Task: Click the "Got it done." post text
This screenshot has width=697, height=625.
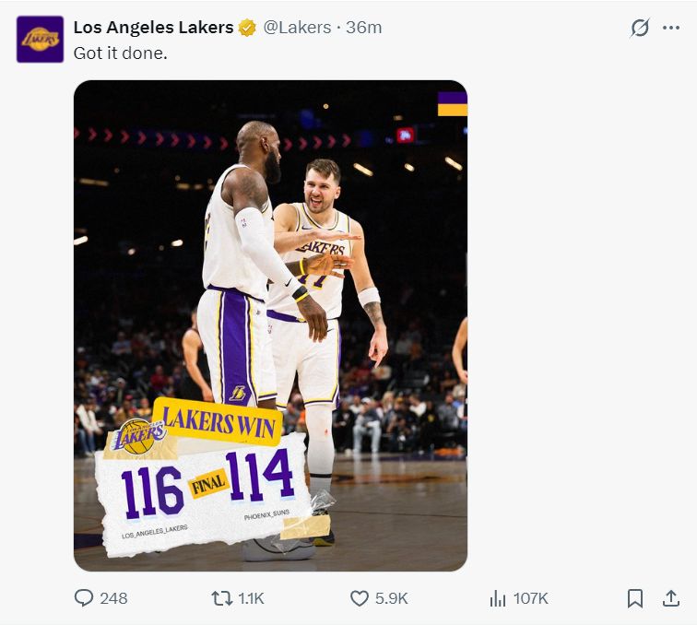Action: pos(121,53)
